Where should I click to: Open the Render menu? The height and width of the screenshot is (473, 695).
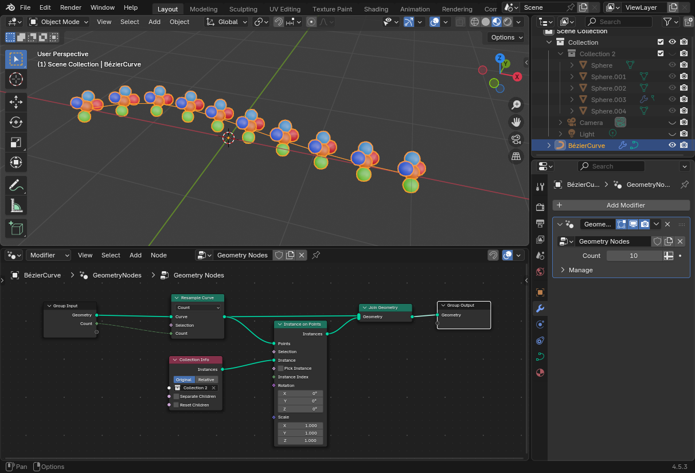point(71,7)
